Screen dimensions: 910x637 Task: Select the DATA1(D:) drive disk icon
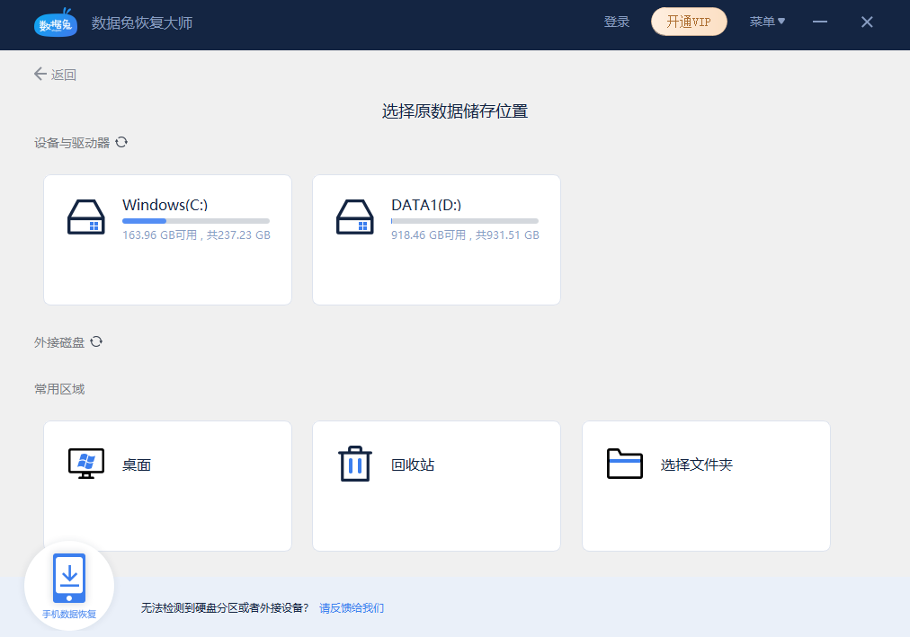point(354,217)
